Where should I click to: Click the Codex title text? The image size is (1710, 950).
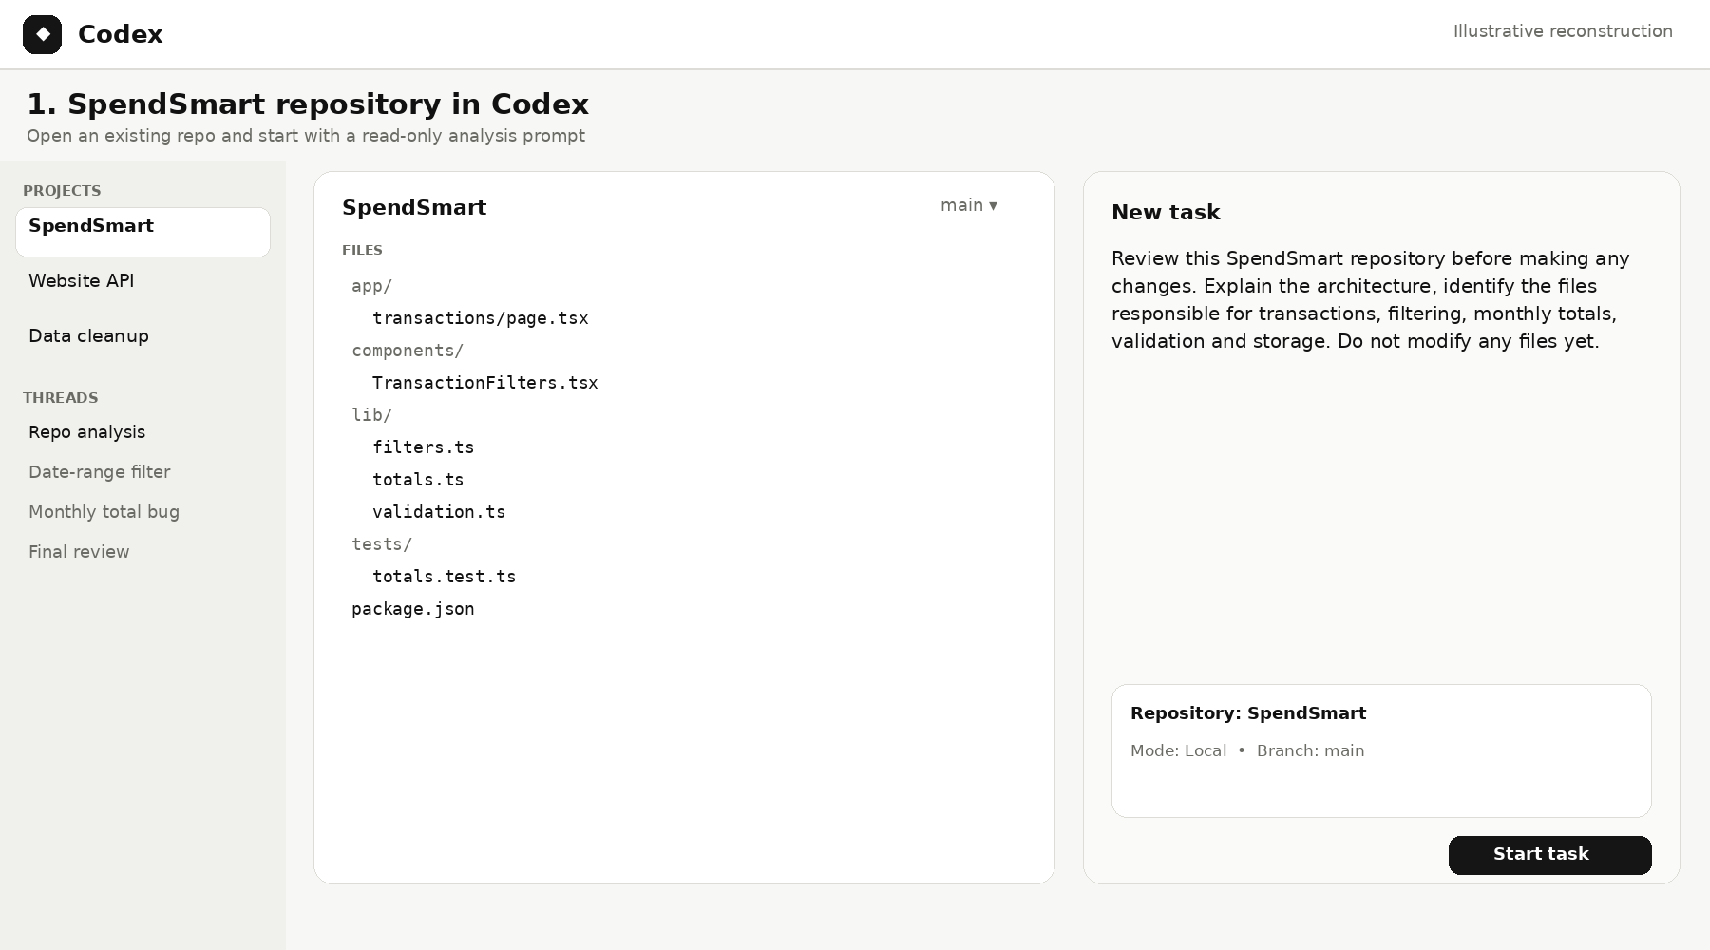[120, 34]
